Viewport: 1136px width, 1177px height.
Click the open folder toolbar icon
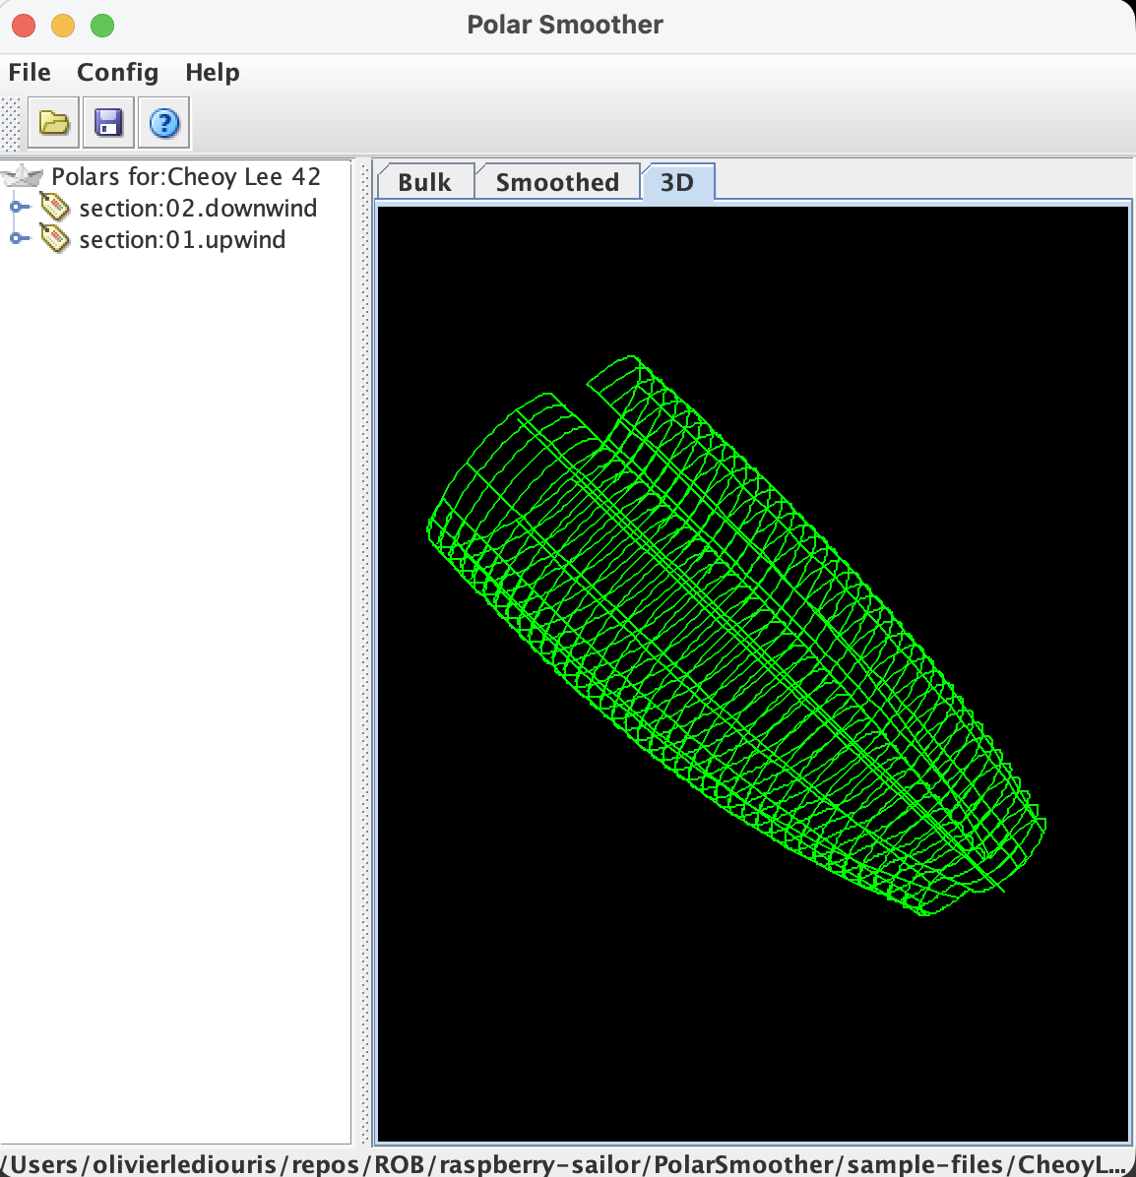click(x=54, y=123)
